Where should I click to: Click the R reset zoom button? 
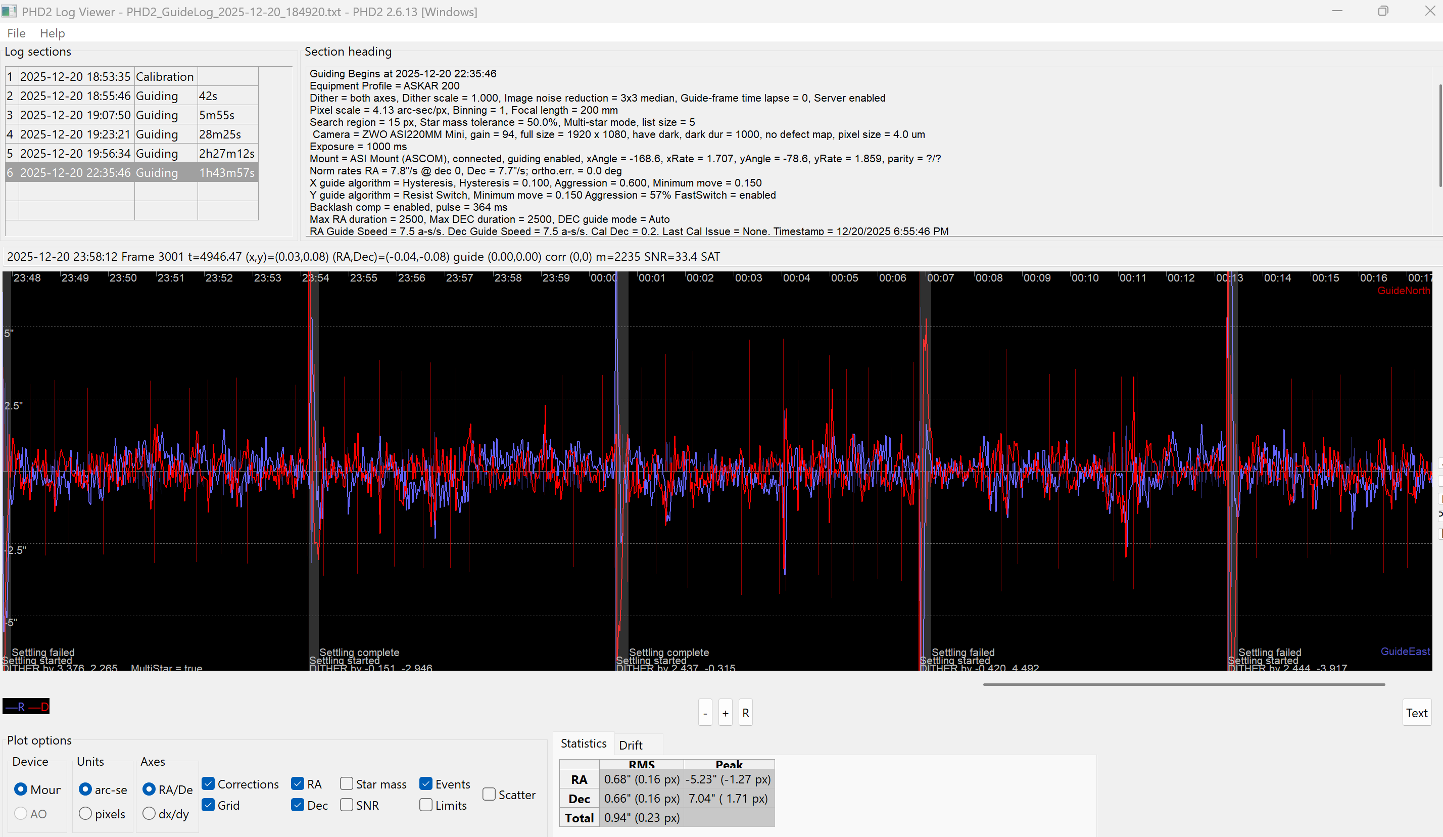745,713
